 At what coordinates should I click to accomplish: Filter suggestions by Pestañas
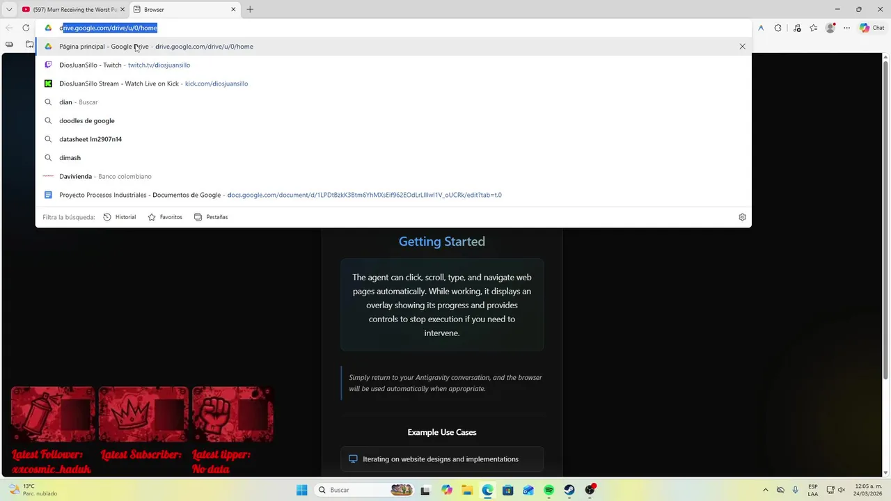click(211, 217)
